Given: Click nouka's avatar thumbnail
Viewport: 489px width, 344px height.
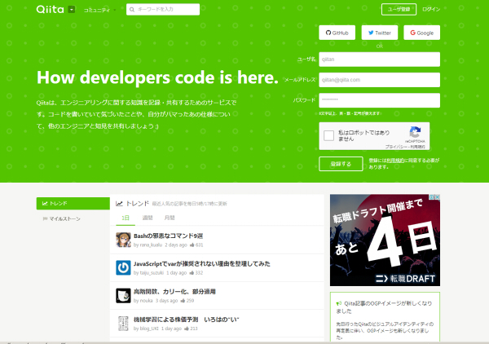Looking at the screenshot, I should (x=123, y=295).
